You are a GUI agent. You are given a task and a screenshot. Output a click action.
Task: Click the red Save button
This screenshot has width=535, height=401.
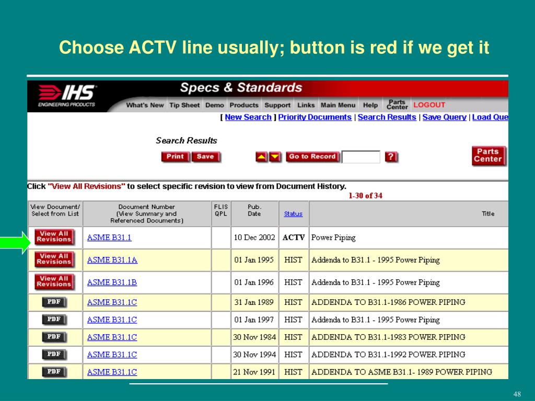click(206, 157)
